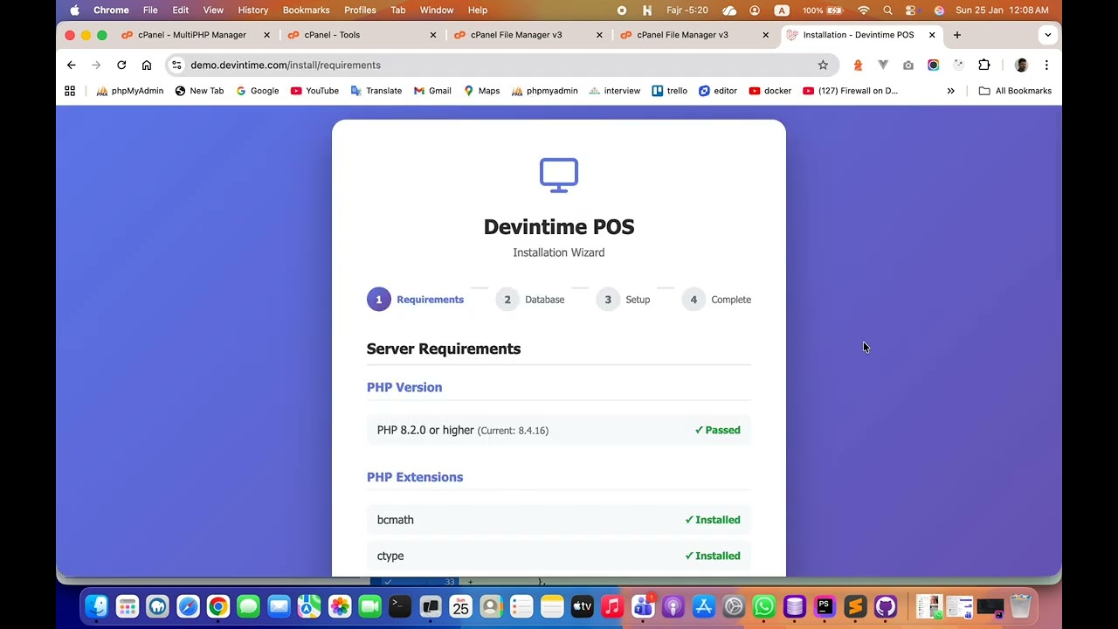Open PhpStorm from the dock
The height and width of the screenshot is (629, 1118).
[825, 606]
